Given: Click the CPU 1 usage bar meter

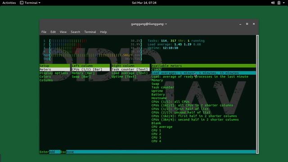Looking at the screenshot, I should tap(93, 41).
